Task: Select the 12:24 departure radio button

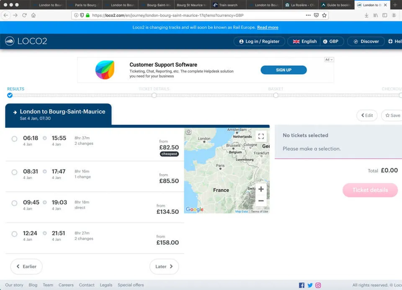Action: (14, 234)
